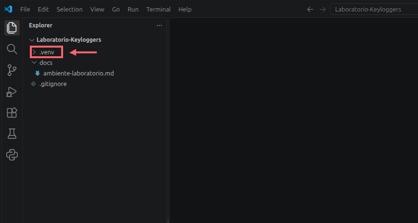Open the Extensions view icon
This screenshot has height=223, width=418.
click(x=12, y=112)
